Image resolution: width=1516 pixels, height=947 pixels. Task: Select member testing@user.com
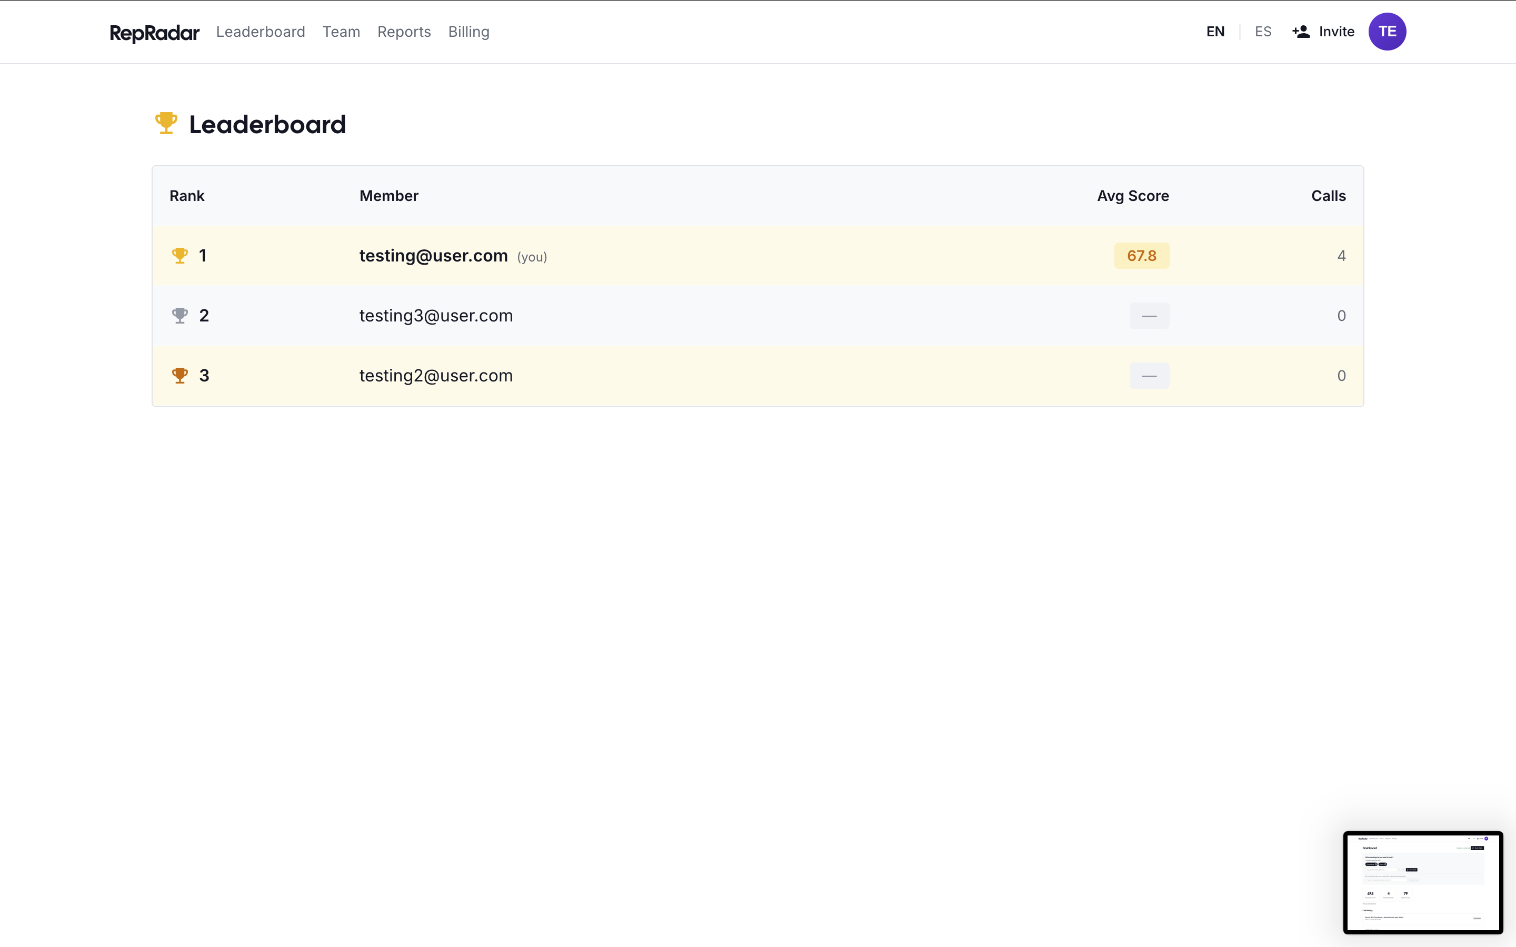tap(434, 256)
